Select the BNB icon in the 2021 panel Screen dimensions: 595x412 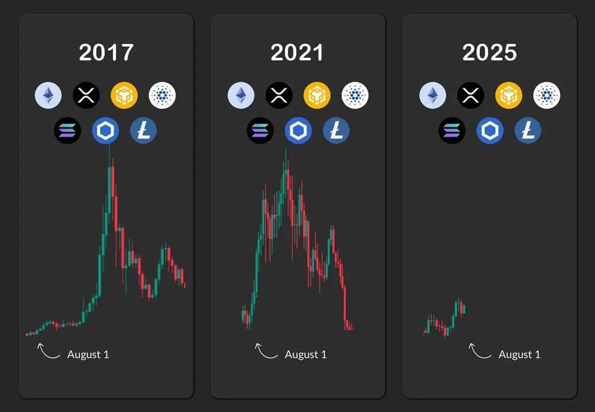[317, 95]
